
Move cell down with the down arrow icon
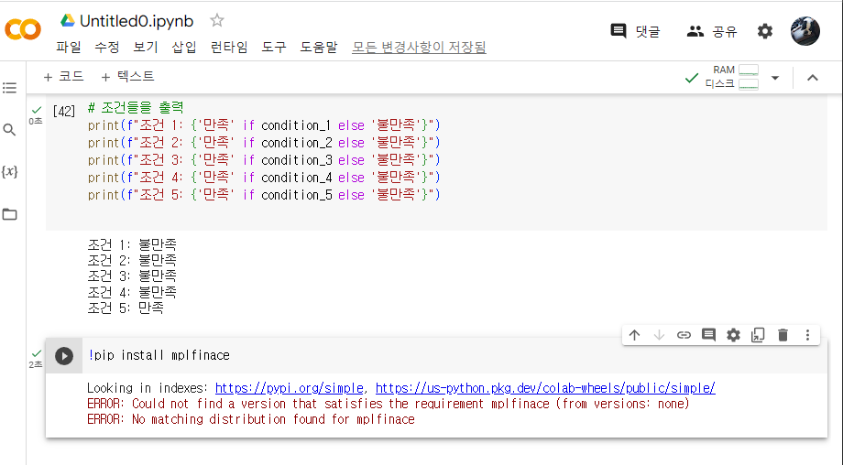[659, 335]
